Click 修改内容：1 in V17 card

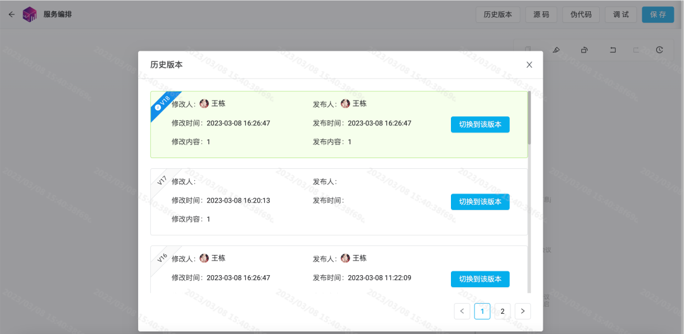coord(191,219)
